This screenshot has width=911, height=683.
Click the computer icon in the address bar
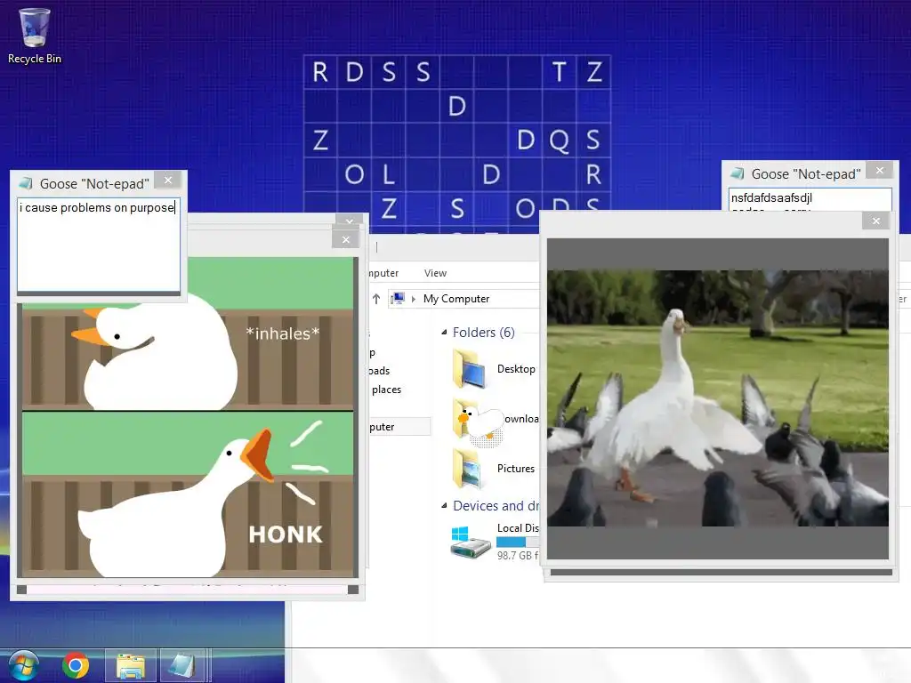pyautogui.click(x=398, y=299)
